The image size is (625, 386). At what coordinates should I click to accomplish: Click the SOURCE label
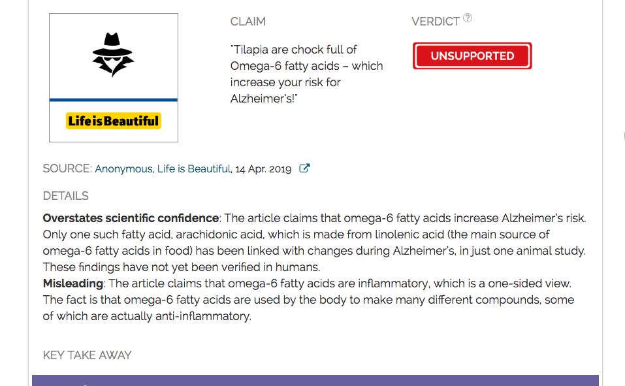[x=67, y=169]
